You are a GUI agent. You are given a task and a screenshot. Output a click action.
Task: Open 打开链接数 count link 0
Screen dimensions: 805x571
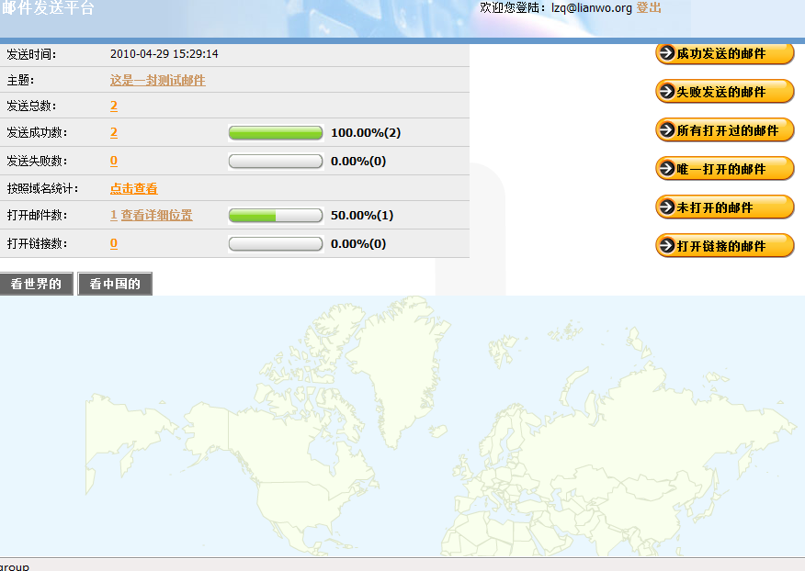tap(114, 243)
